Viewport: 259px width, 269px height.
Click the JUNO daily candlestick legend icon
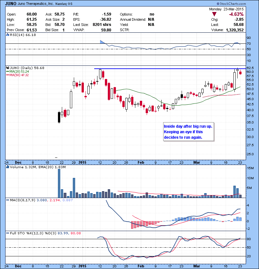pos(7,68)
